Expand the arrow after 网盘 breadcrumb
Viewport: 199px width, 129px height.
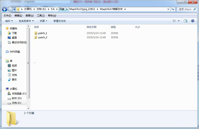67,9
